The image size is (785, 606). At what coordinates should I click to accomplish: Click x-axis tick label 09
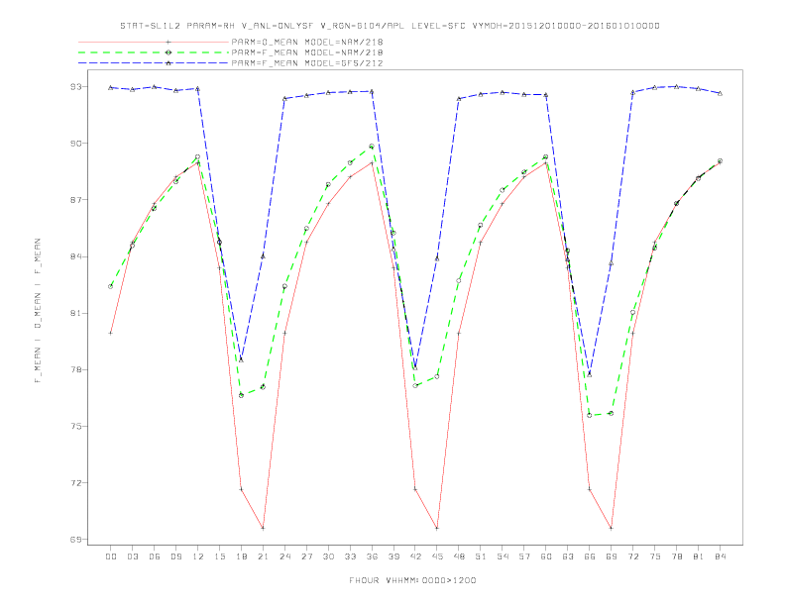pos(176,556)
